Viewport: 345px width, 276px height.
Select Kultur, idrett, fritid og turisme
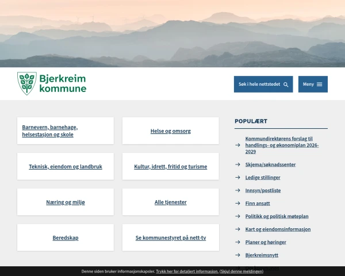[170, 167]
